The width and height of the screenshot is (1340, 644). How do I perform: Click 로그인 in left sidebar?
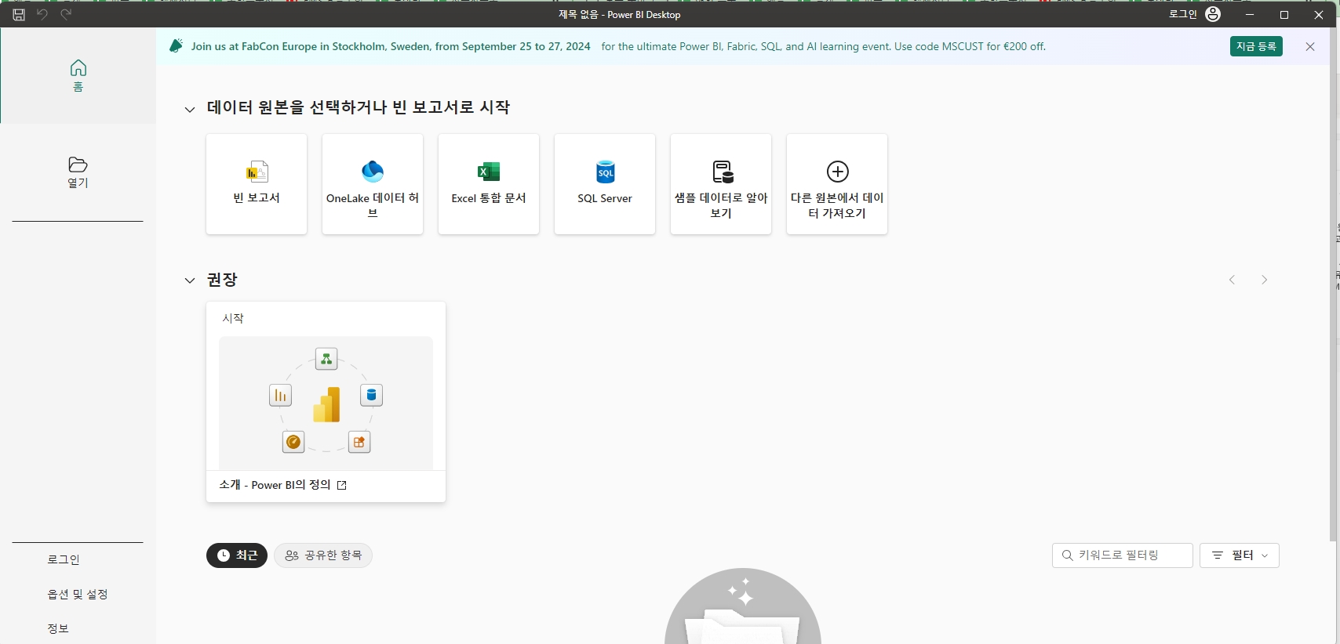coord(64,559)
